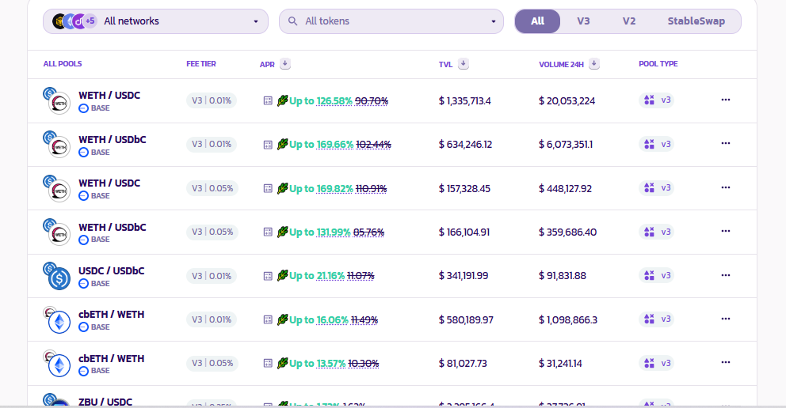This screenshot has width=786, height=408.
Task: Open more options for cbETH / WETH 0.05% row
Action: tap(725, 362)
